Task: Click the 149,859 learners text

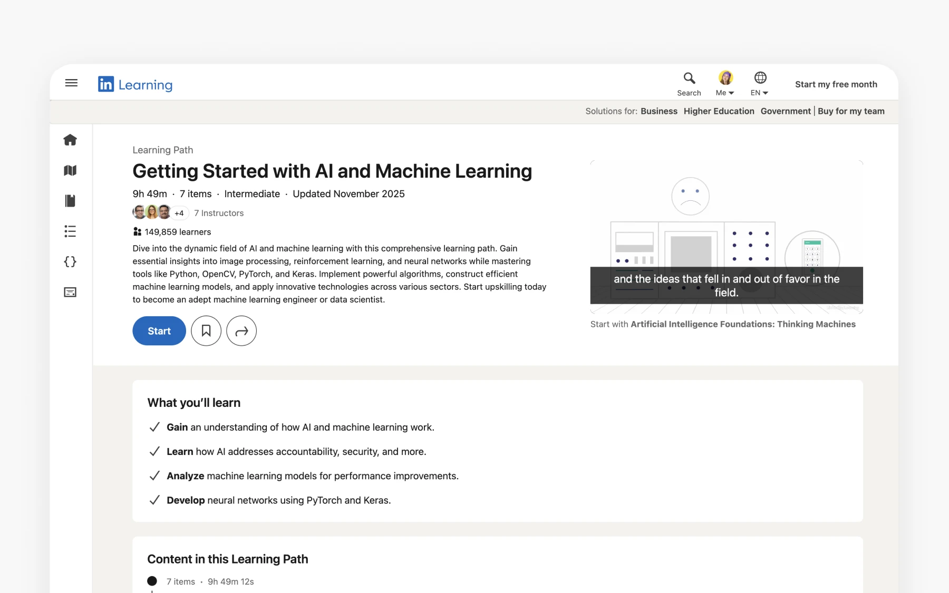Action: coord(178,232)
